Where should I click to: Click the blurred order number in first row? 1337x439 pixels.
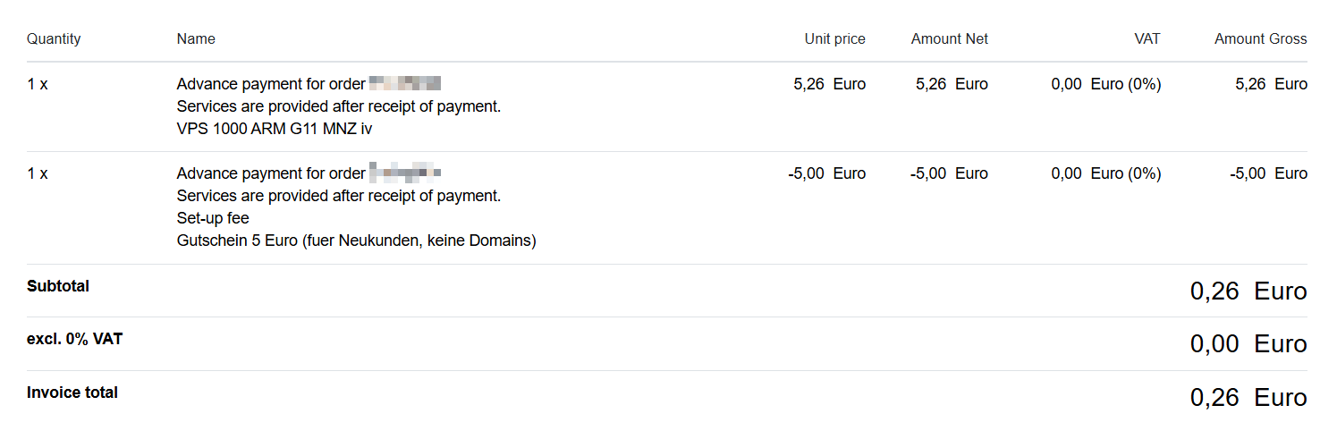[405, 84]
